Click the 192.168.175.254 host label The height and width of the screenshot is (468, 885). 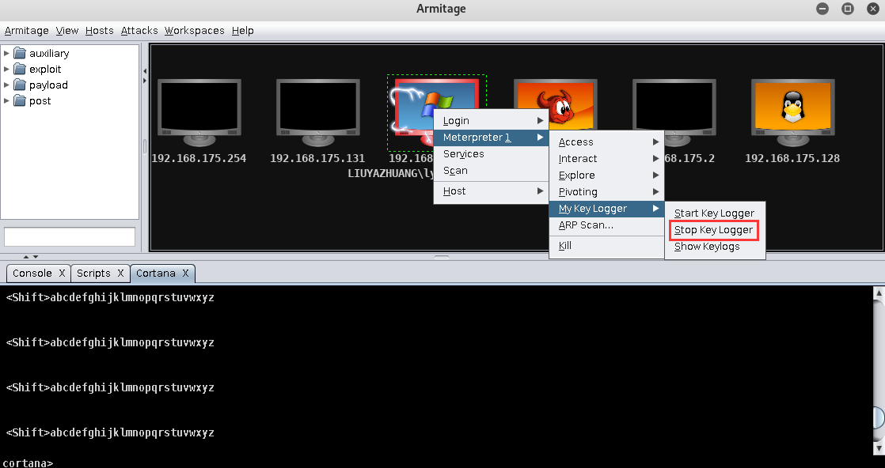(199, 158)
